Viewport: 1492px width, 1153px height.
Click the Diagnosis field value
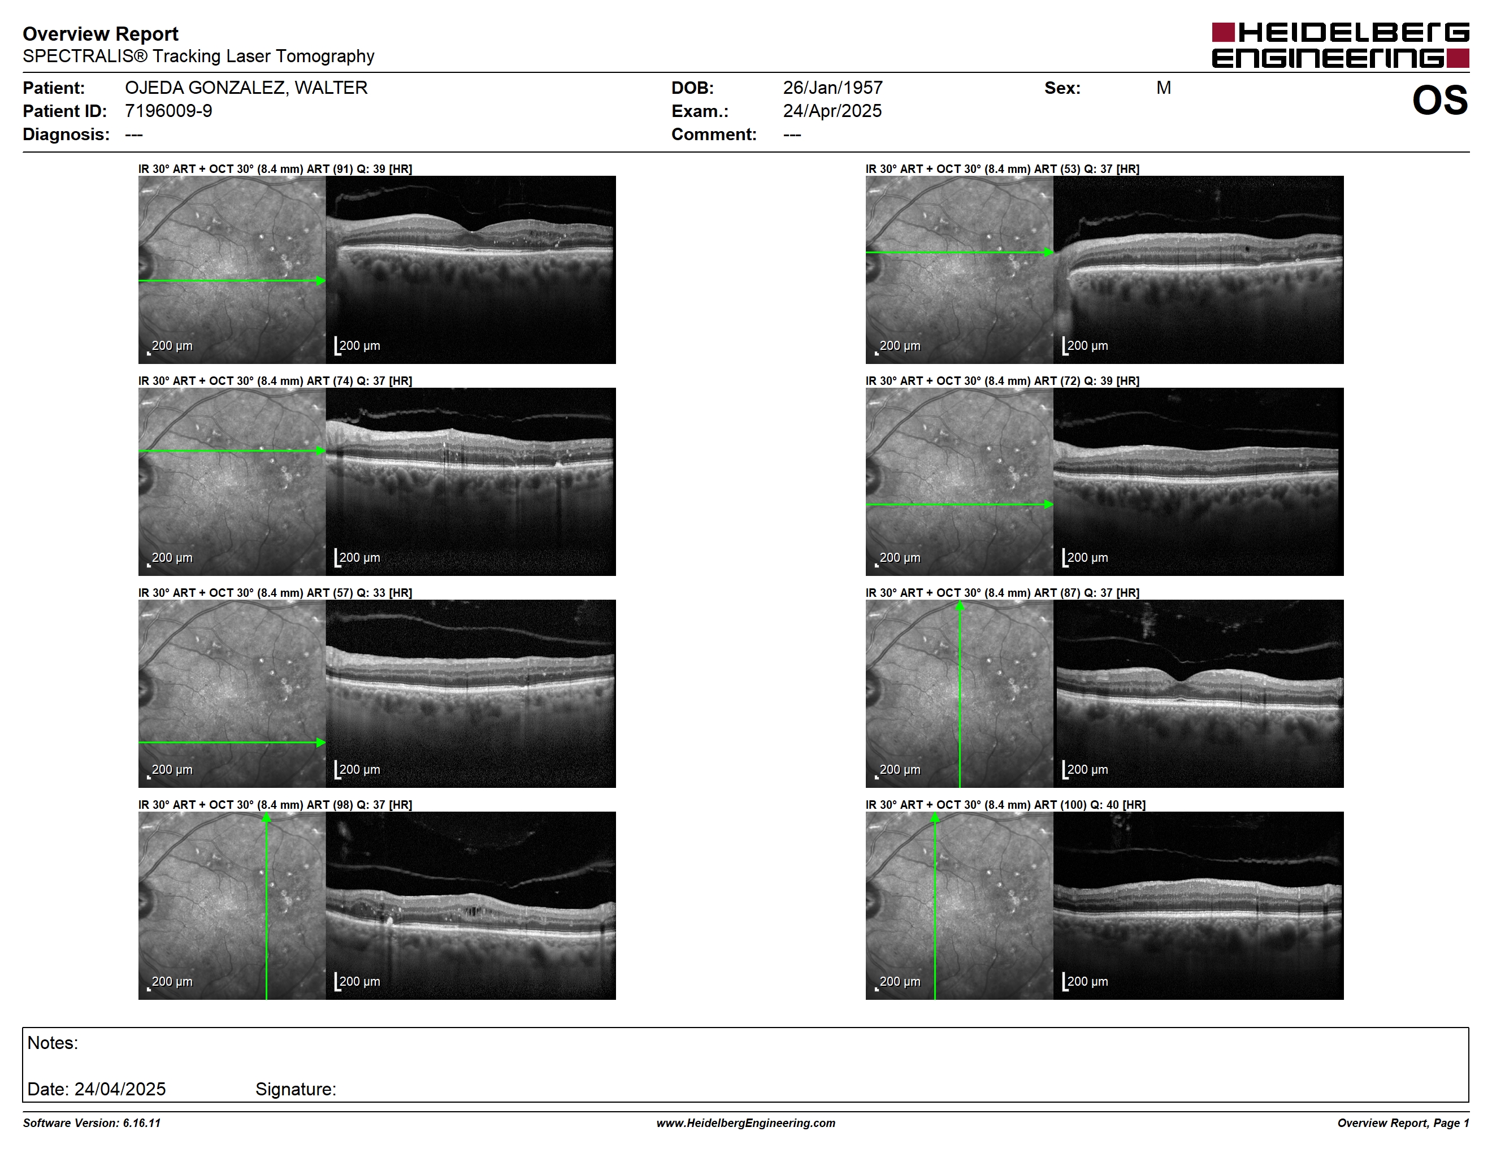[x=134, y=135]
